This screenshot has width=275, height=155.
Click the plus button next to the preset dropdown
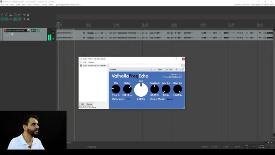(x=155, y=69)
